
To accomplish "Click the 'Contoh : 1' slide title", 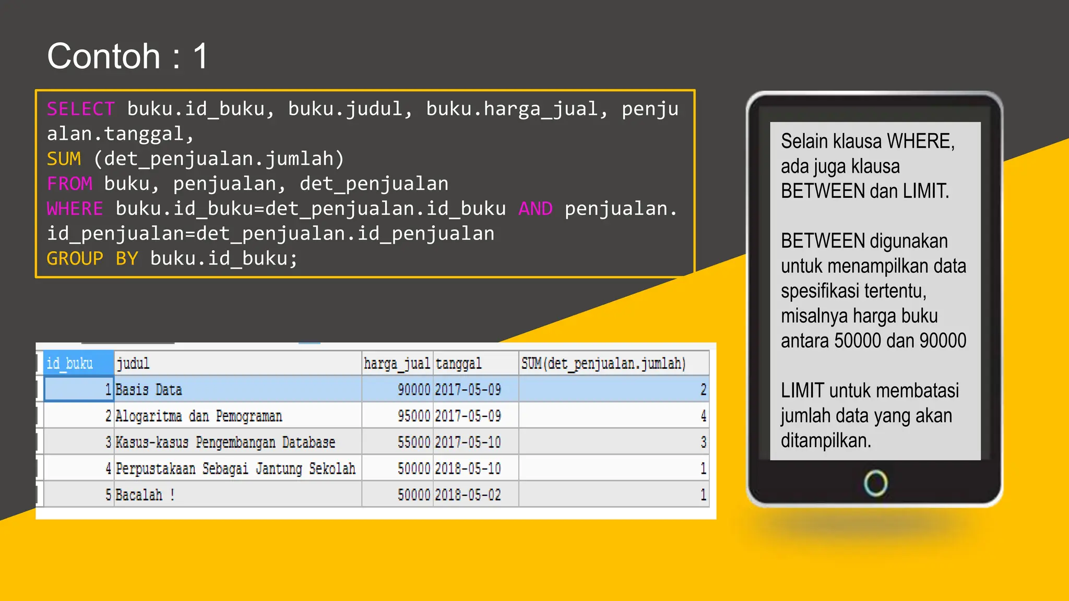I will (128, 56).
